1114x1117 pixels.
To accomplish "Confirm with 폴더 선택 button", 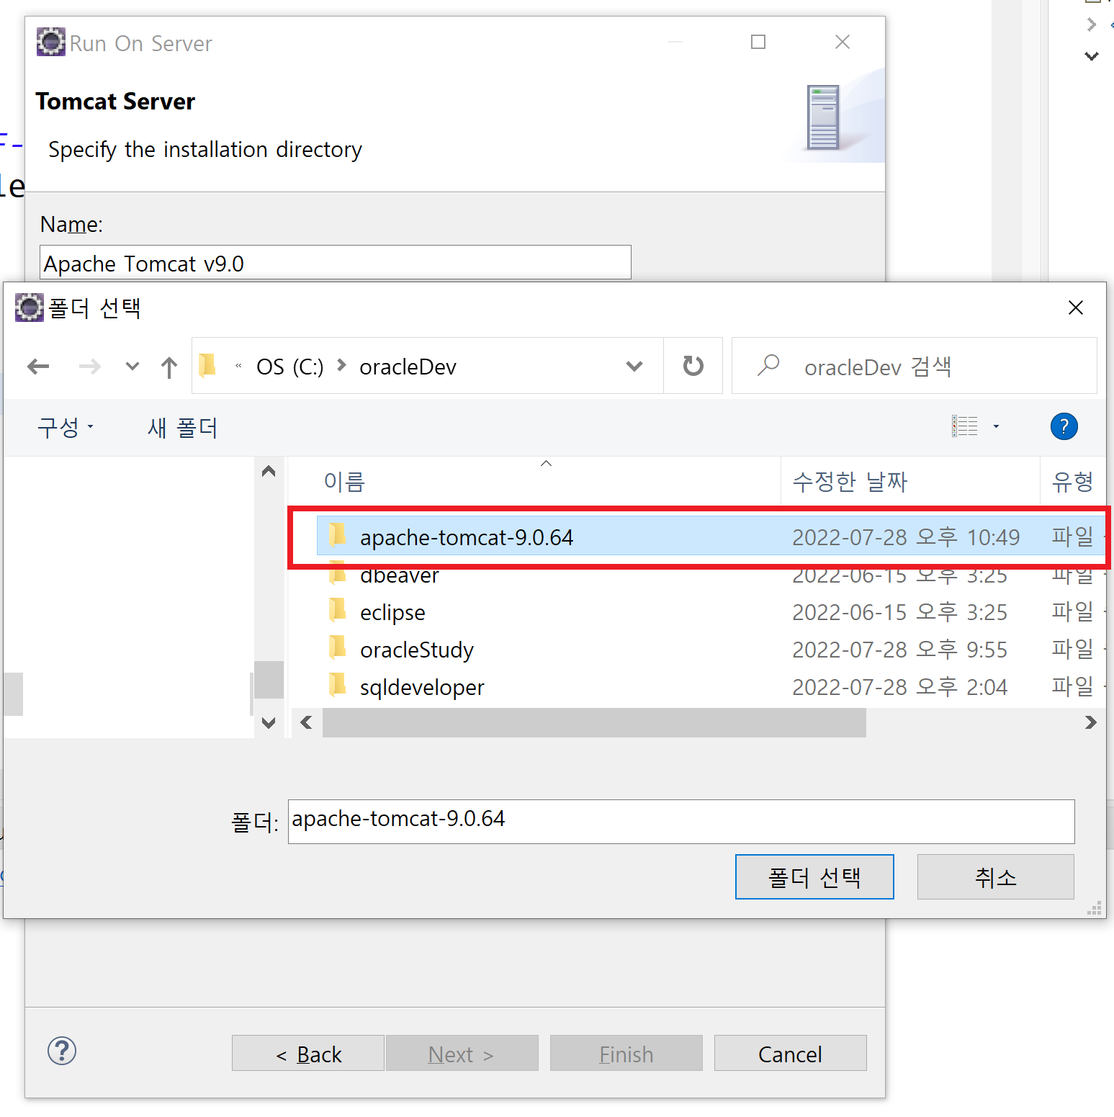I will point(814,876).
